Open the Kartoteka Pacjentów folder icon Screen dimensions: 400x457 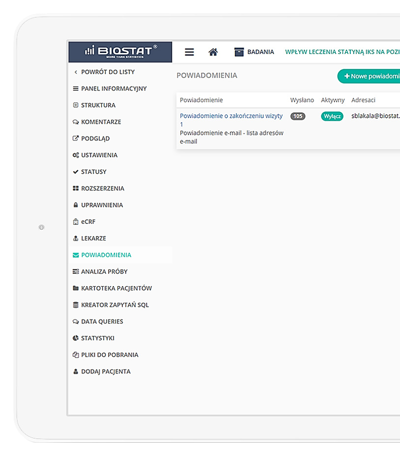click(x=75, y=288)
